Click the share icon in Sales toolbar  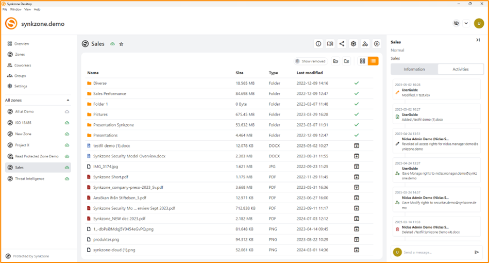[x=342, y=44]
